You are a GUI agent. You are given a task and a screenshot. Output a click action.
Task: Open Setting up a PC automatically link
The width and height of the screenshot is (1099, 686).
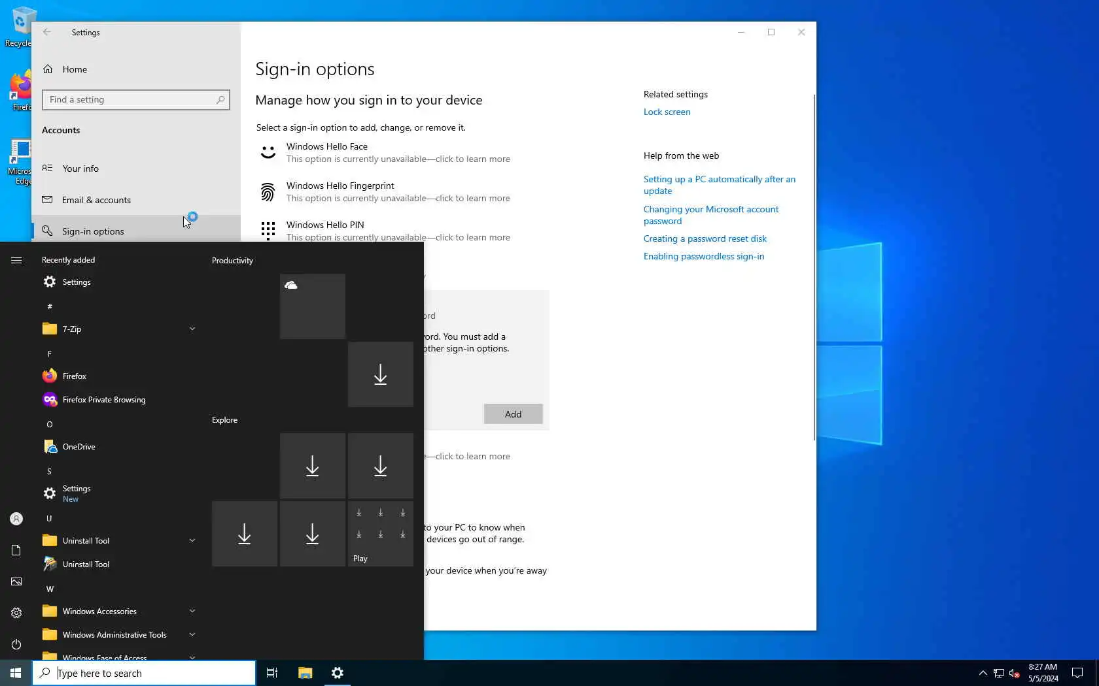[720, 185]
